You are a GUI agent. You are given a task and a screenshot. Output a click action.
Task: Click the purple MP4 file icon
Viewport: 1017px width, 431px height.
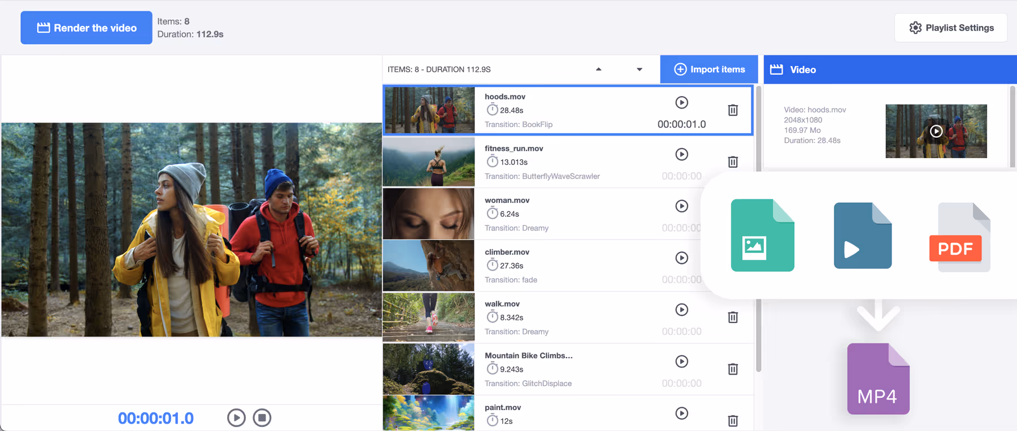[x=878, y=379]
